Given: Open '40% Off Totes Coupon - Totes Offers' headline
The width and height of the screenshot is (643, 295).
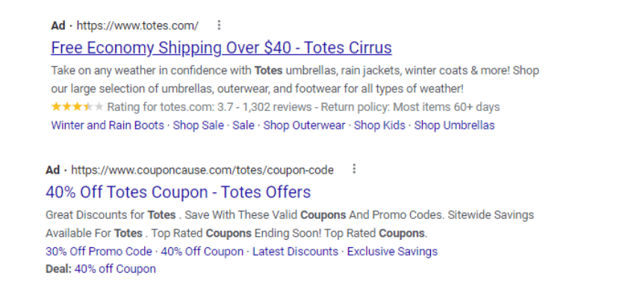Looking at the screenshot, I should [178, 192].
